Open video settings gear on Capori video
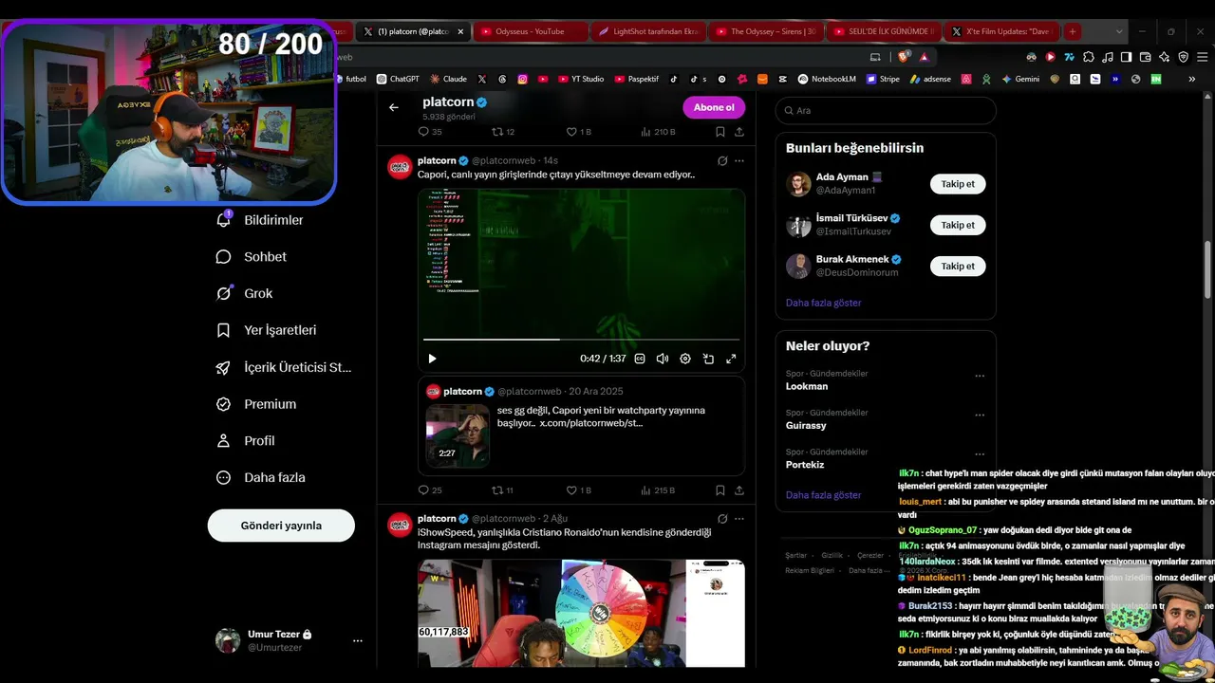Viewport: 1215px width, 683px height. [685, 359]
